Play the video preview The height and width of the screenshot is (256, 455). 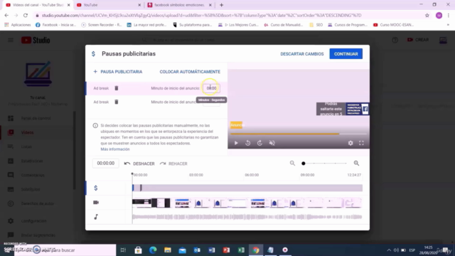point(236,143)
